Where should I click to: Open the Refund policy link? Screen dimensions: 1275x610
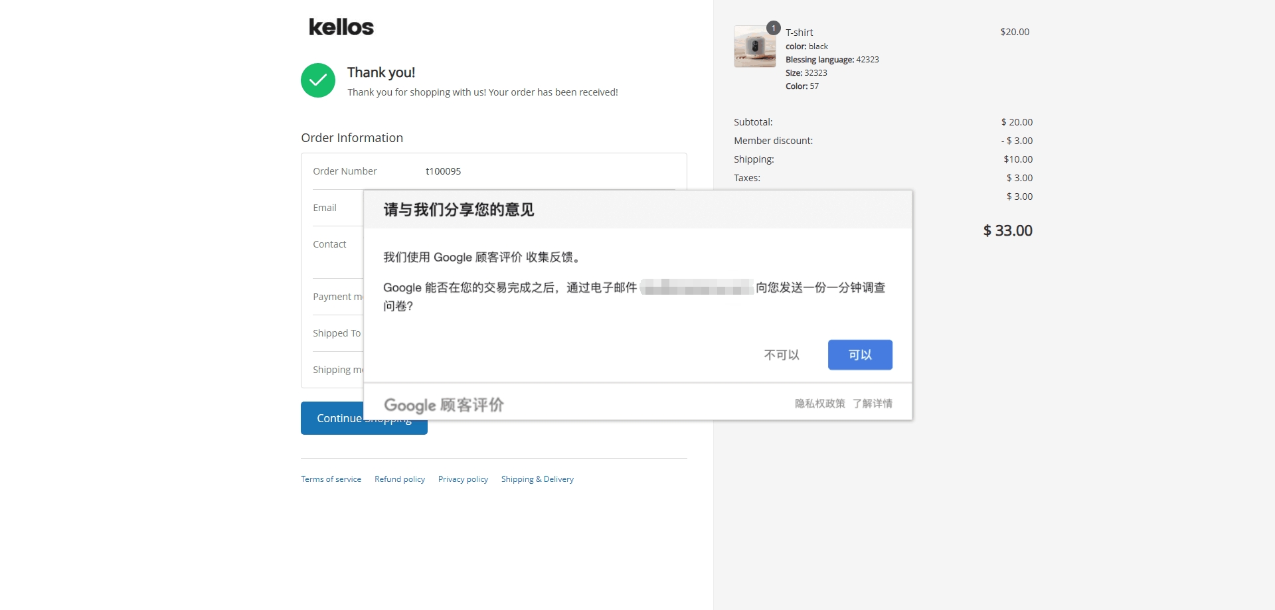point(400,479)
